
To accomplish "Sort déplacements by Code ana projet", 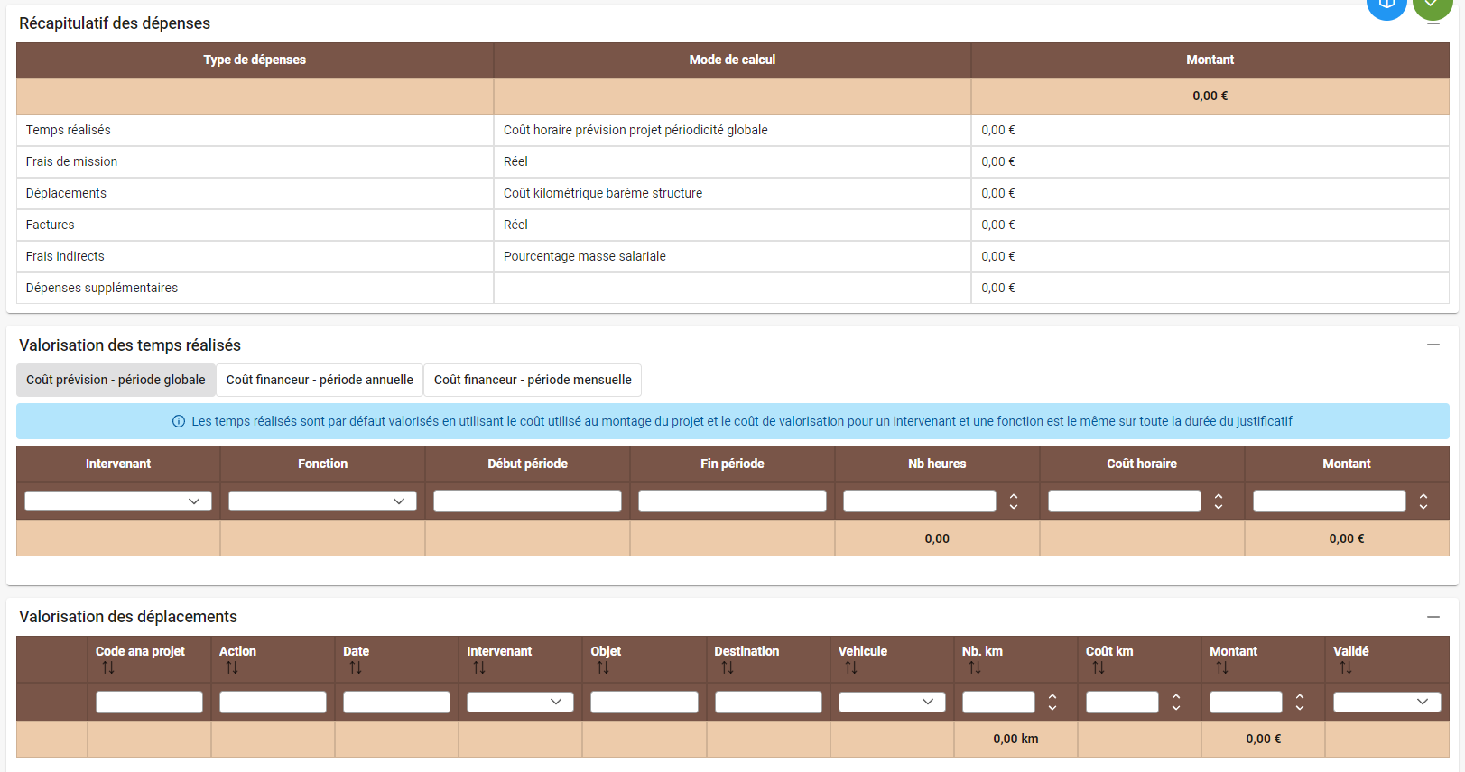I will 108,668.
